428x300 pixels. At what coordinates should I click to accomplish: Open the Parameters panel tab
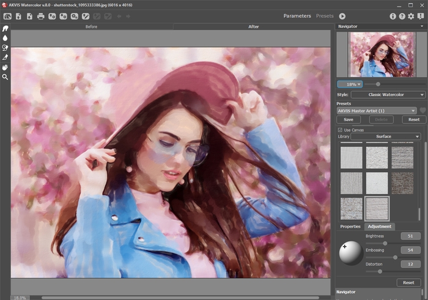[297, 16]
